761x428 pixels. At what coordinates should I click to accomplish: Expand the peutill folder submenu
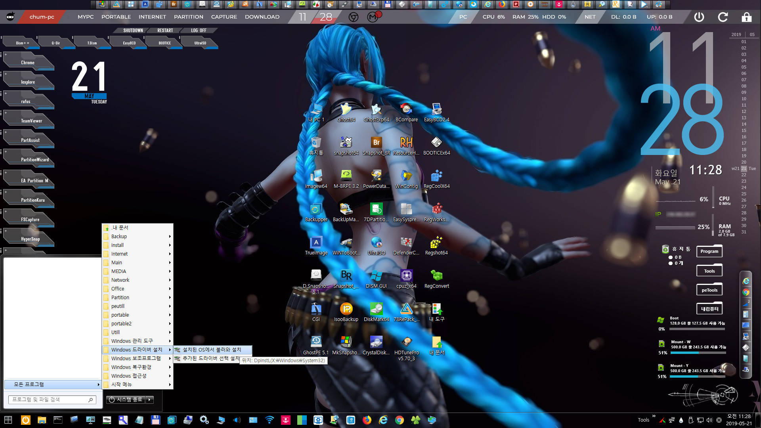(x=138, y=306)
